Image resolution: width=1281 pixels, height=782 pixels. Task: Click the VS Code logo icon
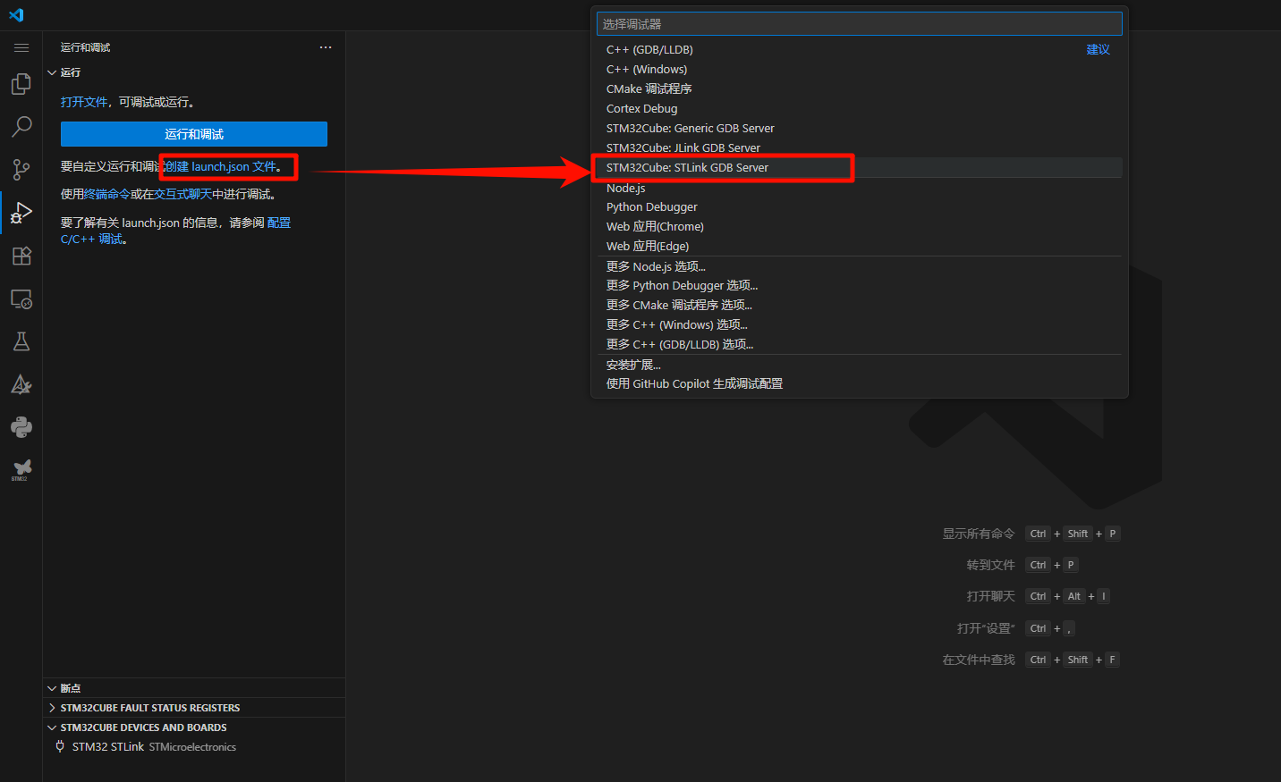pyautogui.click(x=16, y=15)
